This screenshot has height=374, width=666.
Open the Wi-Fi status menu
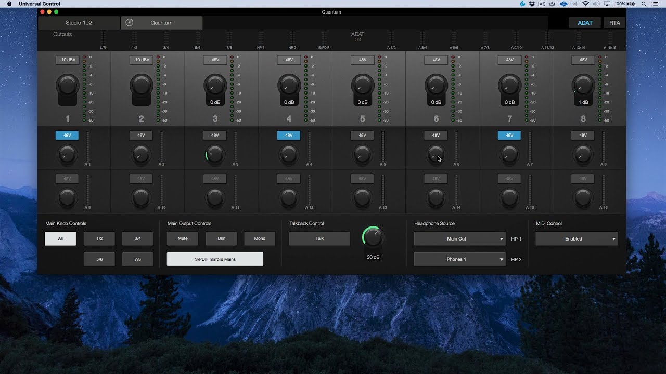(x=585, y=4)
